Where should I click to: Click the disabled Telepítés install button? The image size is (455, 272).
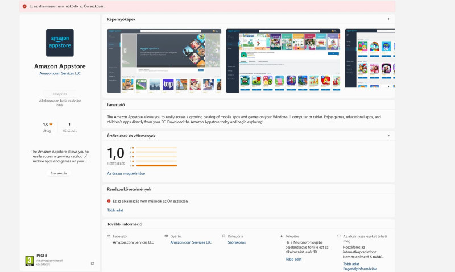click(x=60, y=94)
